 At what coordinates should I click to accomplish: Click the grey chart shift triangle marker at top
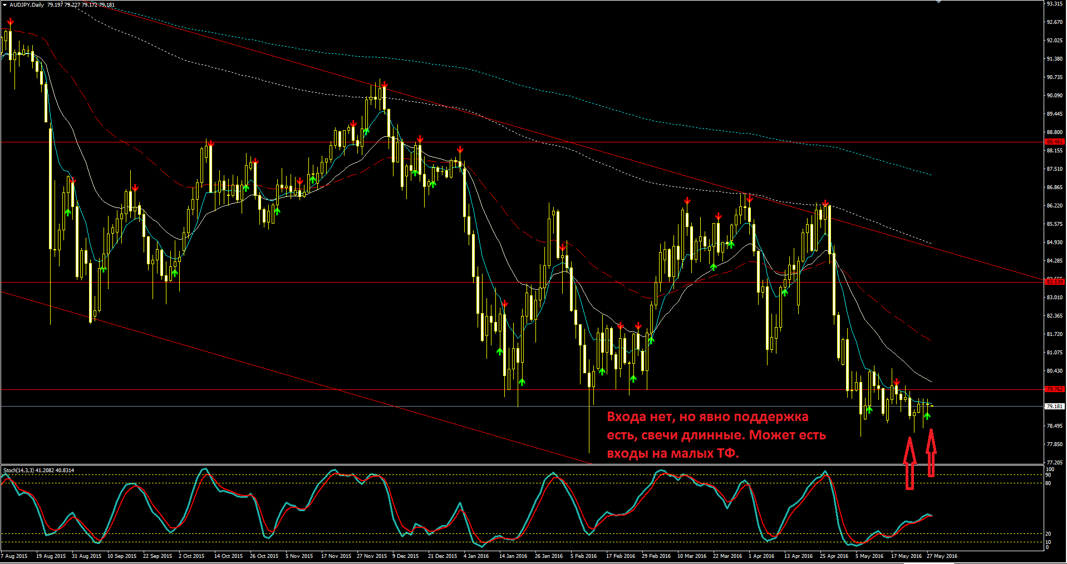click(x=940, y=2)
